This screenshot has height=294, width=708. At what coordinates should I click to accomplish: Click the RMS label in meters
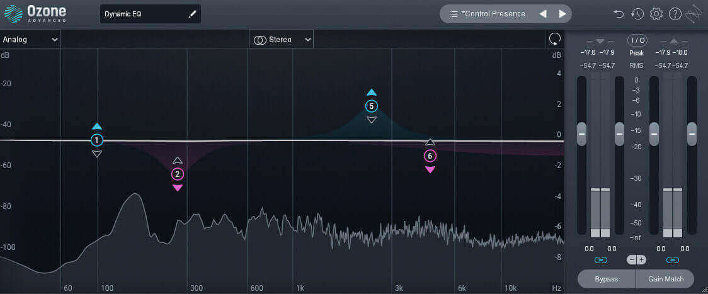[x=637, y=66]
